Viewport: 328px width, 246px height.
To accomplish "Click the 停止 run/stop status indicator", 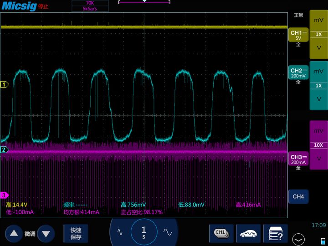I will [x=43, y=6].
